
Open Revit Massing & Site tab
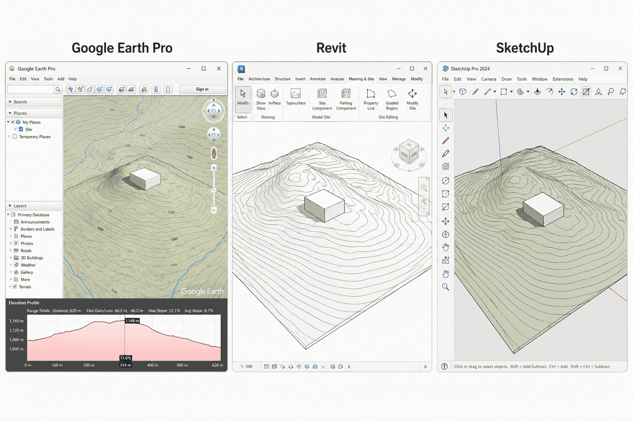tap(361, 79)
